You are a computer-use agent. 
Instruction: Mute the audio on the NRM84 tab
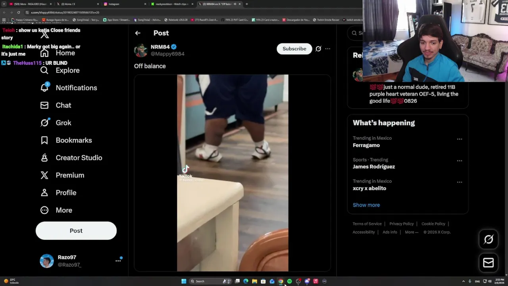[235, 4]
